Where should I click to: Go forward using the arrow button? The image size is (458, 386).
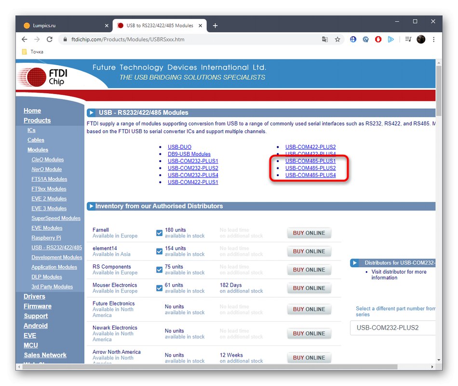point(37,40)
